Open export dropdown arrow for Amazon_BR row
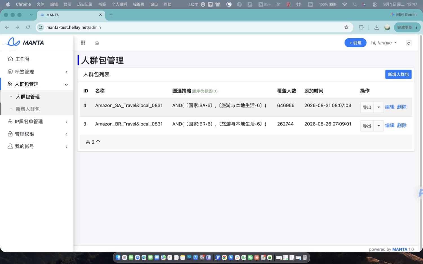 [x=379, y=126]
